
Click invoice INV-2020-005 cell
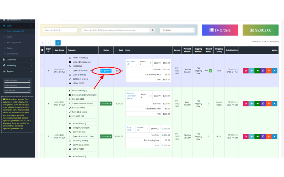coord(177,70)
